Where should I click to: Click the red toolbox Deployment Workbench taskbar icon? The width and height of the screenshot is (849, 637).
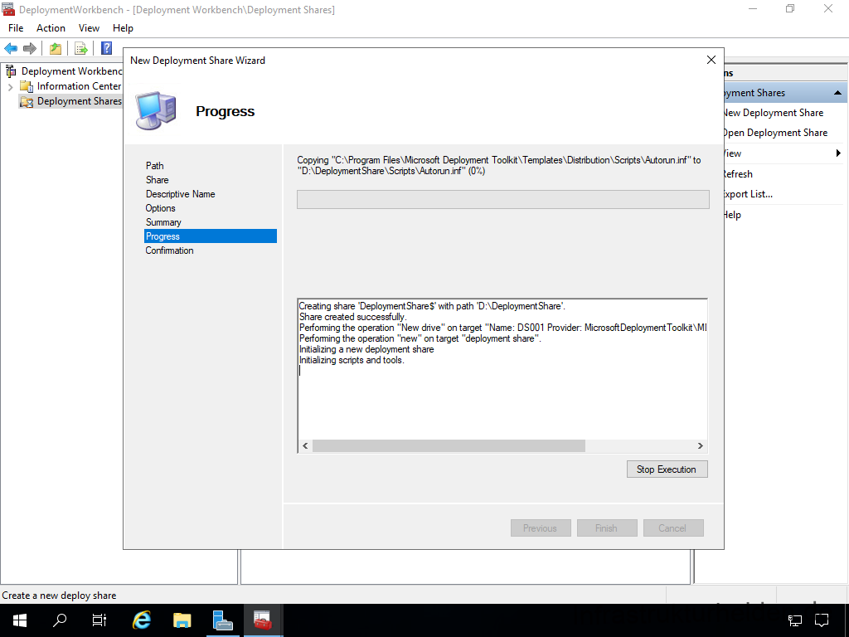[x=263, y=620]
